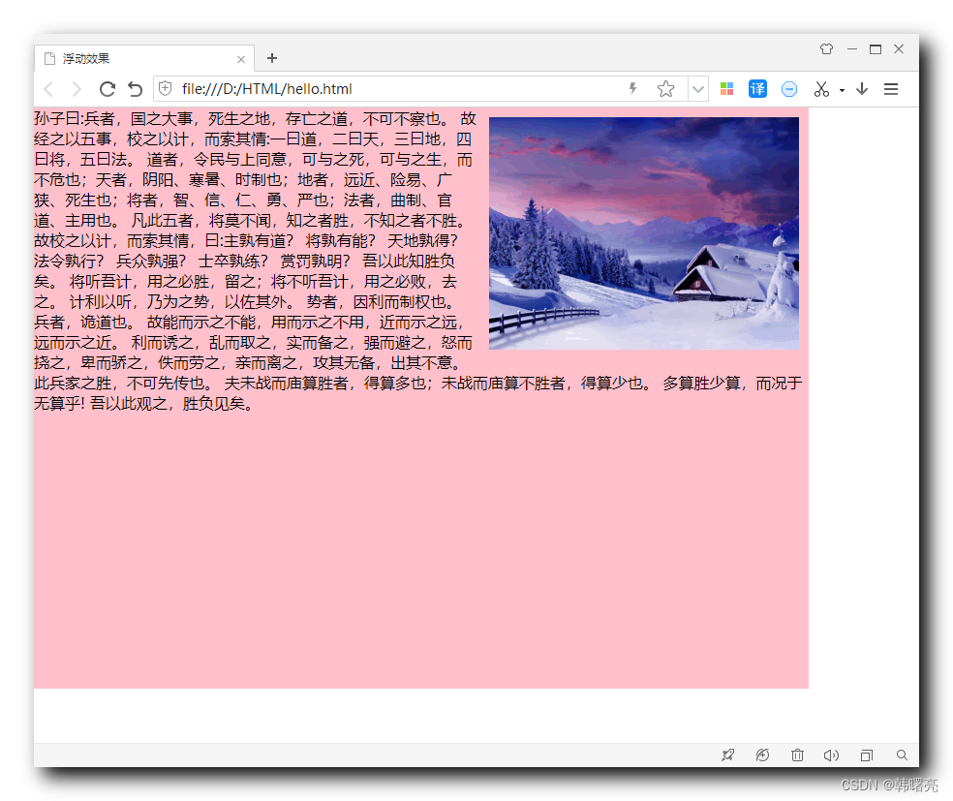
Task: Open a new browser tab
Action: [271, 58]
